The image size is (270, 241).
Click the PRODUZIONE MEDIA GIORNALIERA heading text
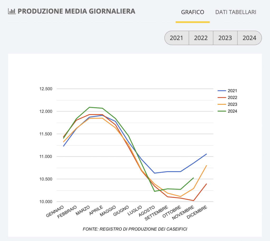click(x=76, y=11)
